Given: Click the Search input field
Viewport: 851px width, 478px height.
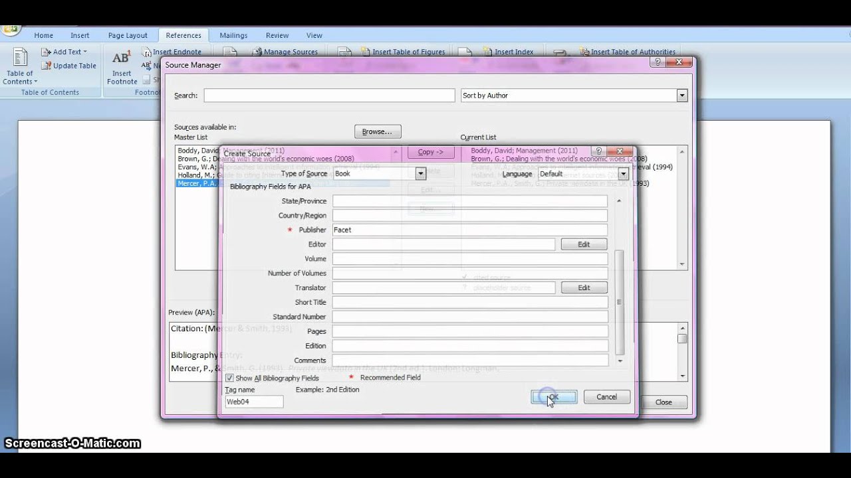Looking at the screenshot, I should (329, 96).
